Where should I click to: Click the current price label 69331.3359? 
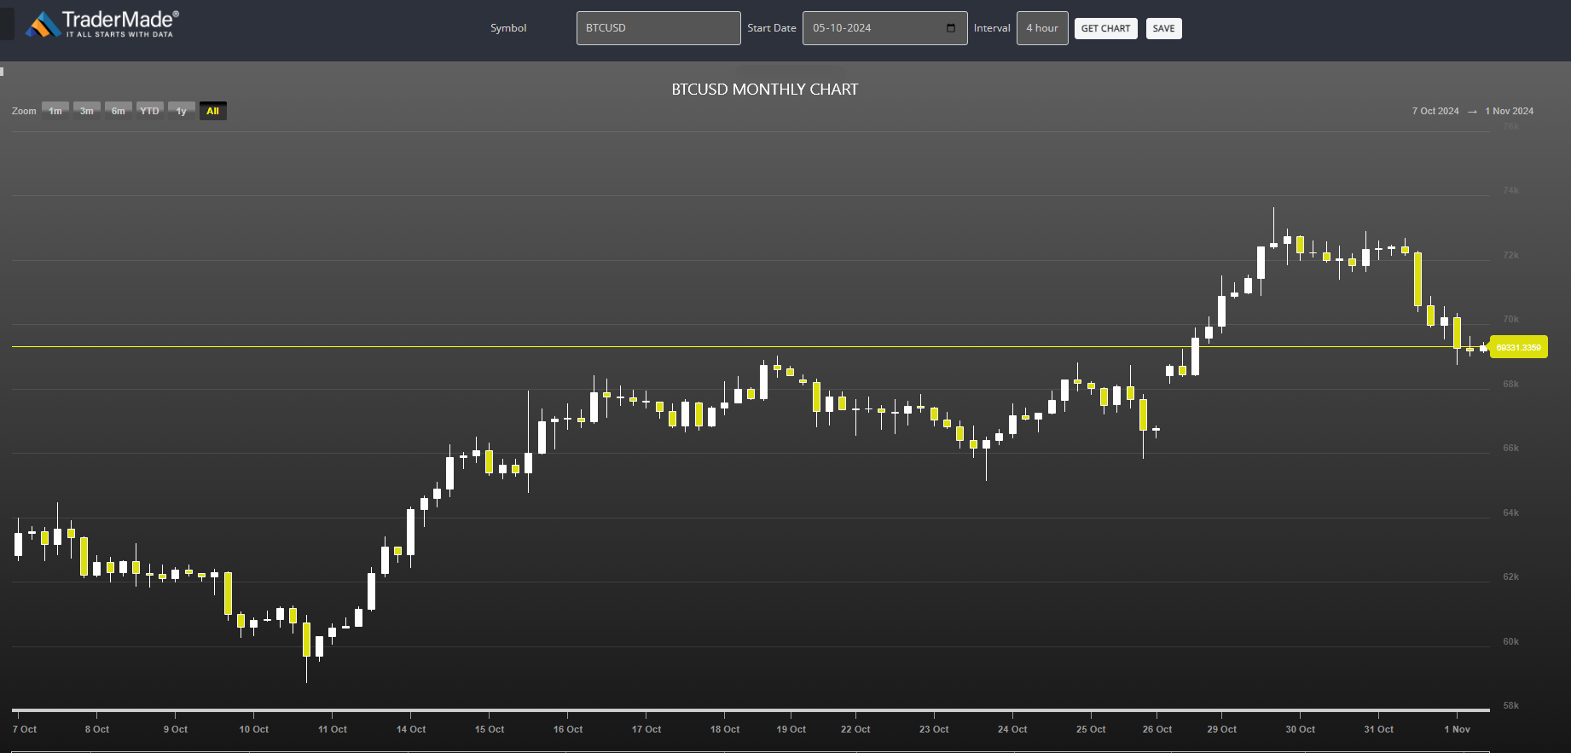coord(1518,347)
